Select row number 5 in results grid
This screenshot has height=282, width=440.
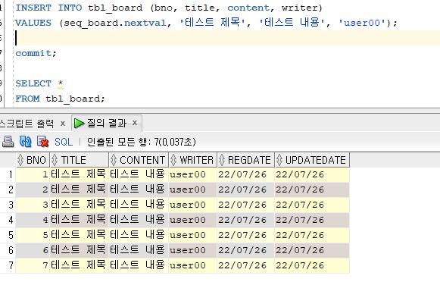[8, 235]
